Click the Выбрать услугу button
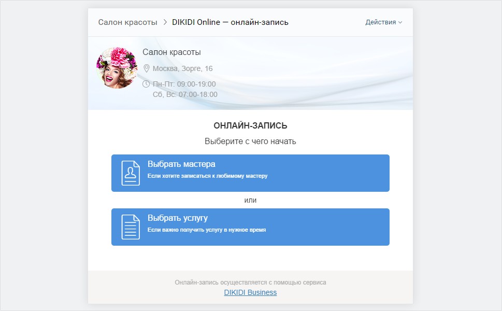This screenshot has width=502, height=311. coord(250,227)
